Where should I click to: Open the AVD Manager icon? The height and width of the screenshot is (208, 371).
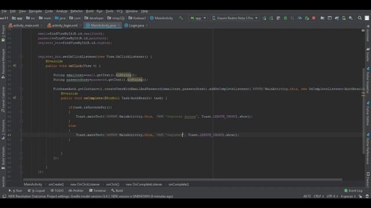pyautogui.click(x=344, y=18)
